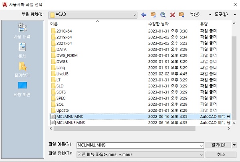This screenshot has height=162, width=240.
Task: Click the vertical scrollbar thumb
Action: [x=234, y=78]
